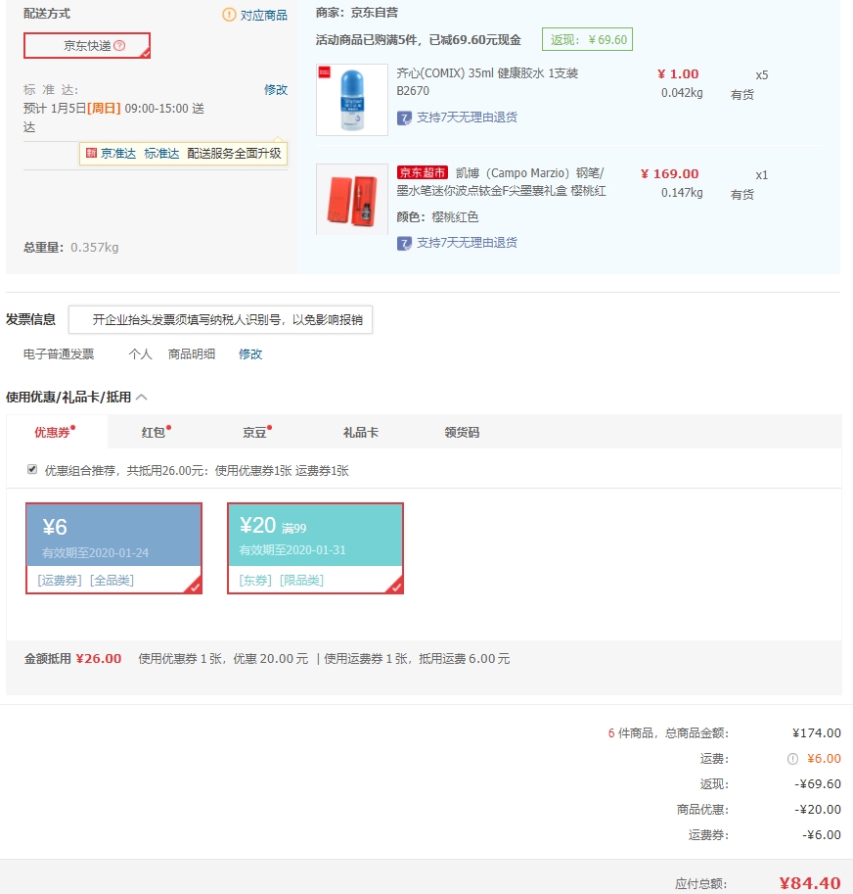Screen dimensions: 853x894
Task: Open the 京准达 link in the notice
Action: tap(118, 154)
